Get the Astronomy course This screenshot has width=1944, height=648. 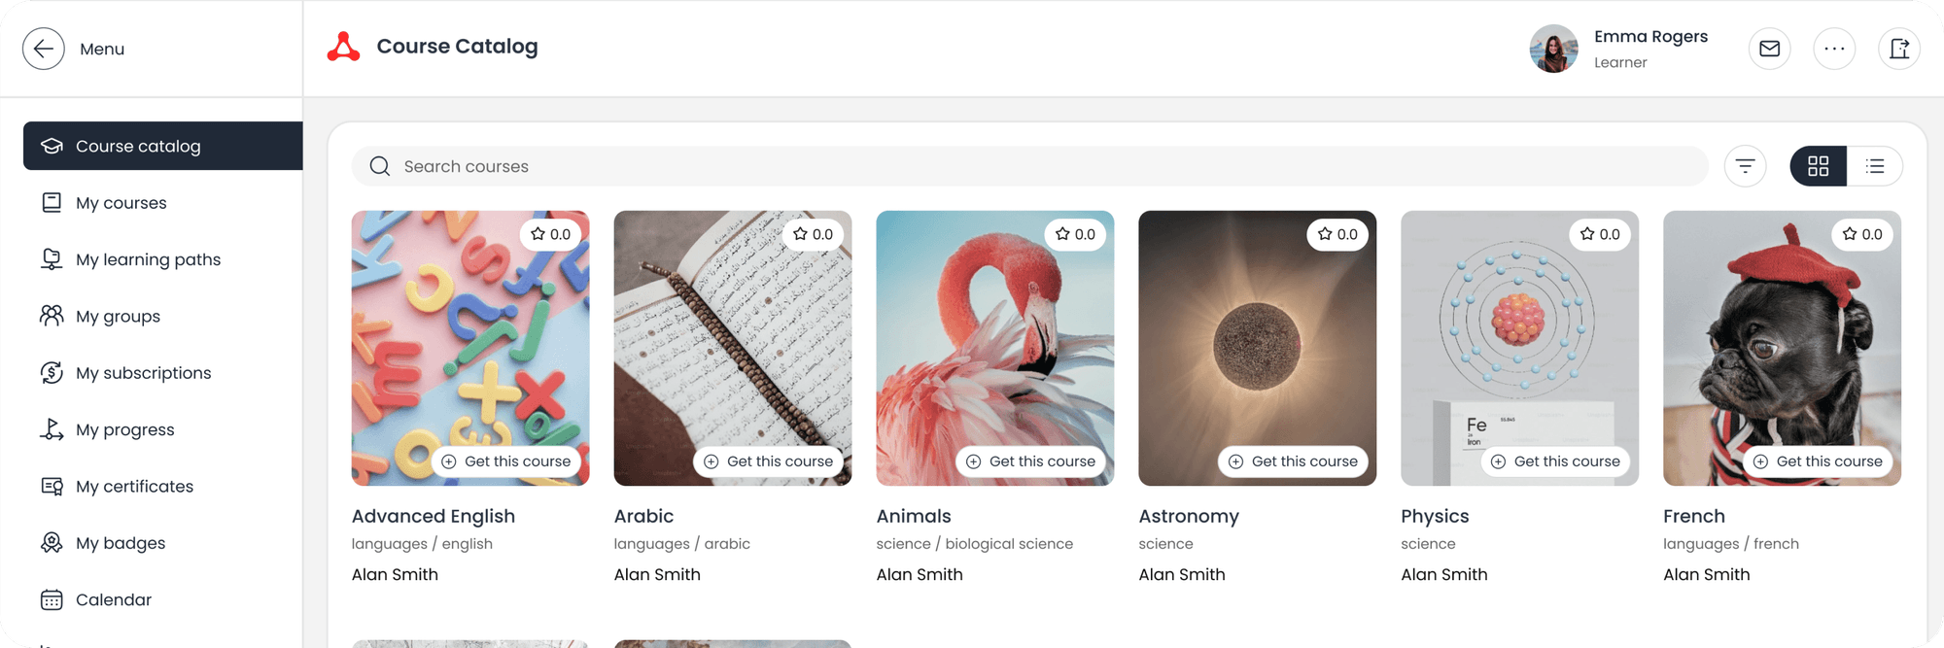pos(1294,461)
